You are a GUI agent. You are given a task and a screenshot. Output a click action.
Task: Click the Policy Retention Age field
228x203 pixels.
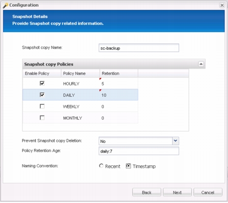point(139,151)
